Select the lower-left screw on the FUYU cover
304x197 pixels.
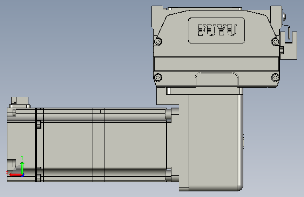(158, 77)
